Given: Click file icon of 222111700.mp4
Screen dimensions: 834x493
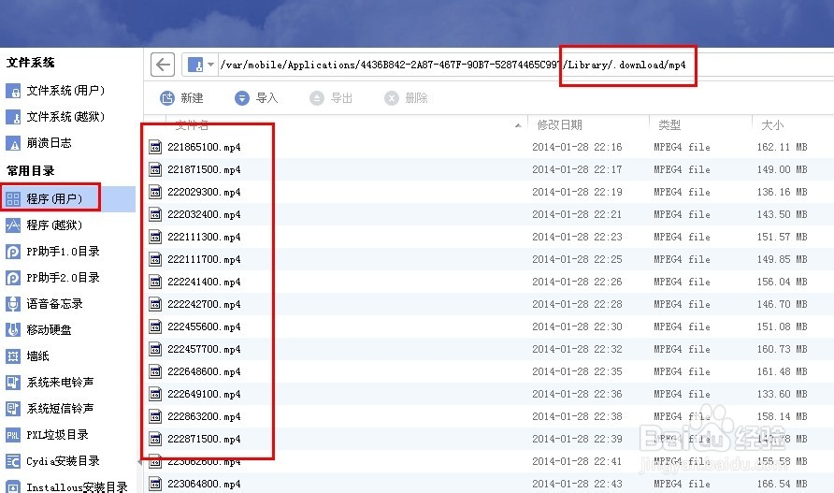Looking at the screenshot, I should (155, 259).
